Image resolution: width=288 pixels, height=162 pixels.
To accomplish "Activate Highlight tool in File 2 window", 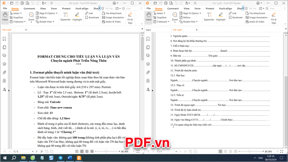I will tap(77, 17).
